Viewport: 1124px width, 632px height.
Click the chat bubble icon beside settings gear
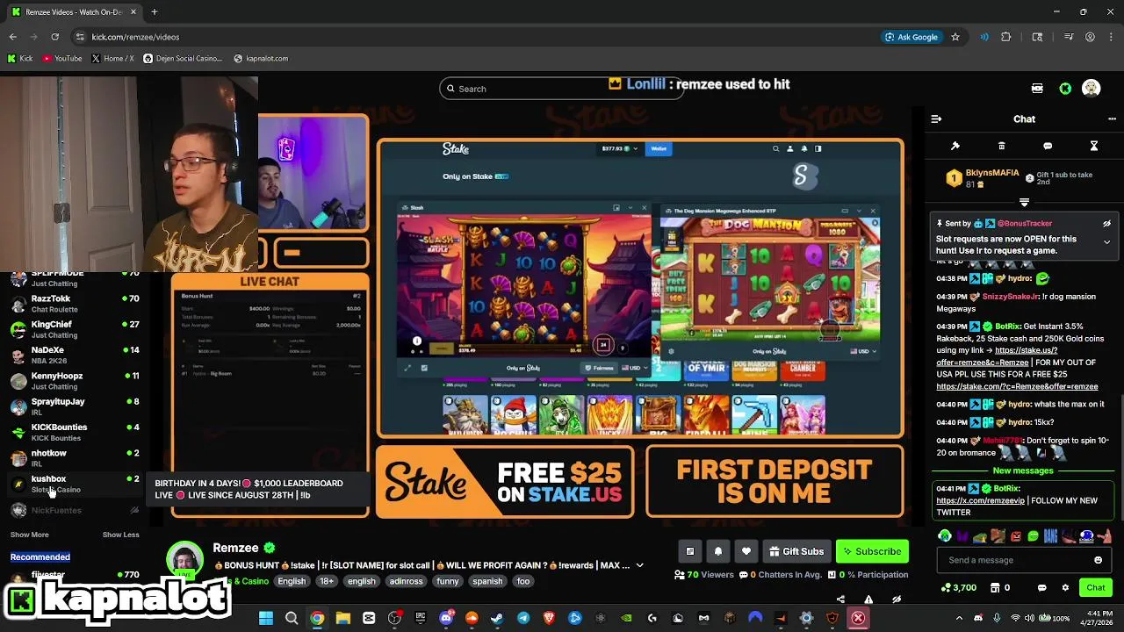coord(1042,587)
